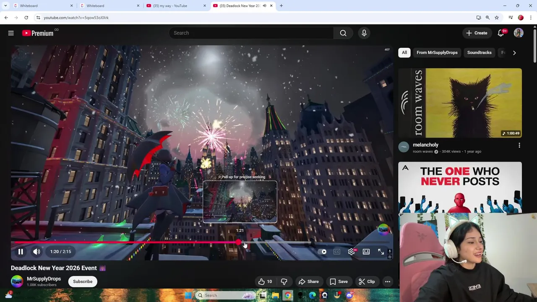
Task: Select the Soundtracks chip
Action: (479, 52)
